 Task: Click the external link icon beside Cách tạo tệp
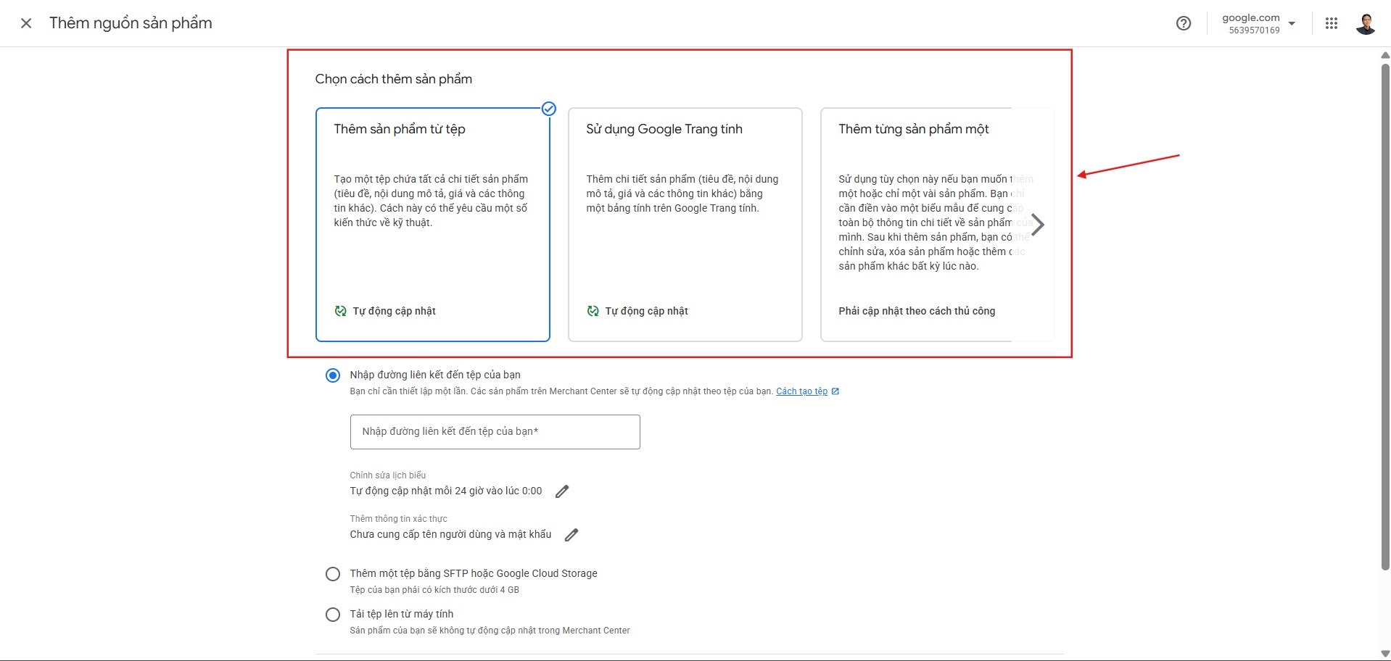[x=835, y=391]
